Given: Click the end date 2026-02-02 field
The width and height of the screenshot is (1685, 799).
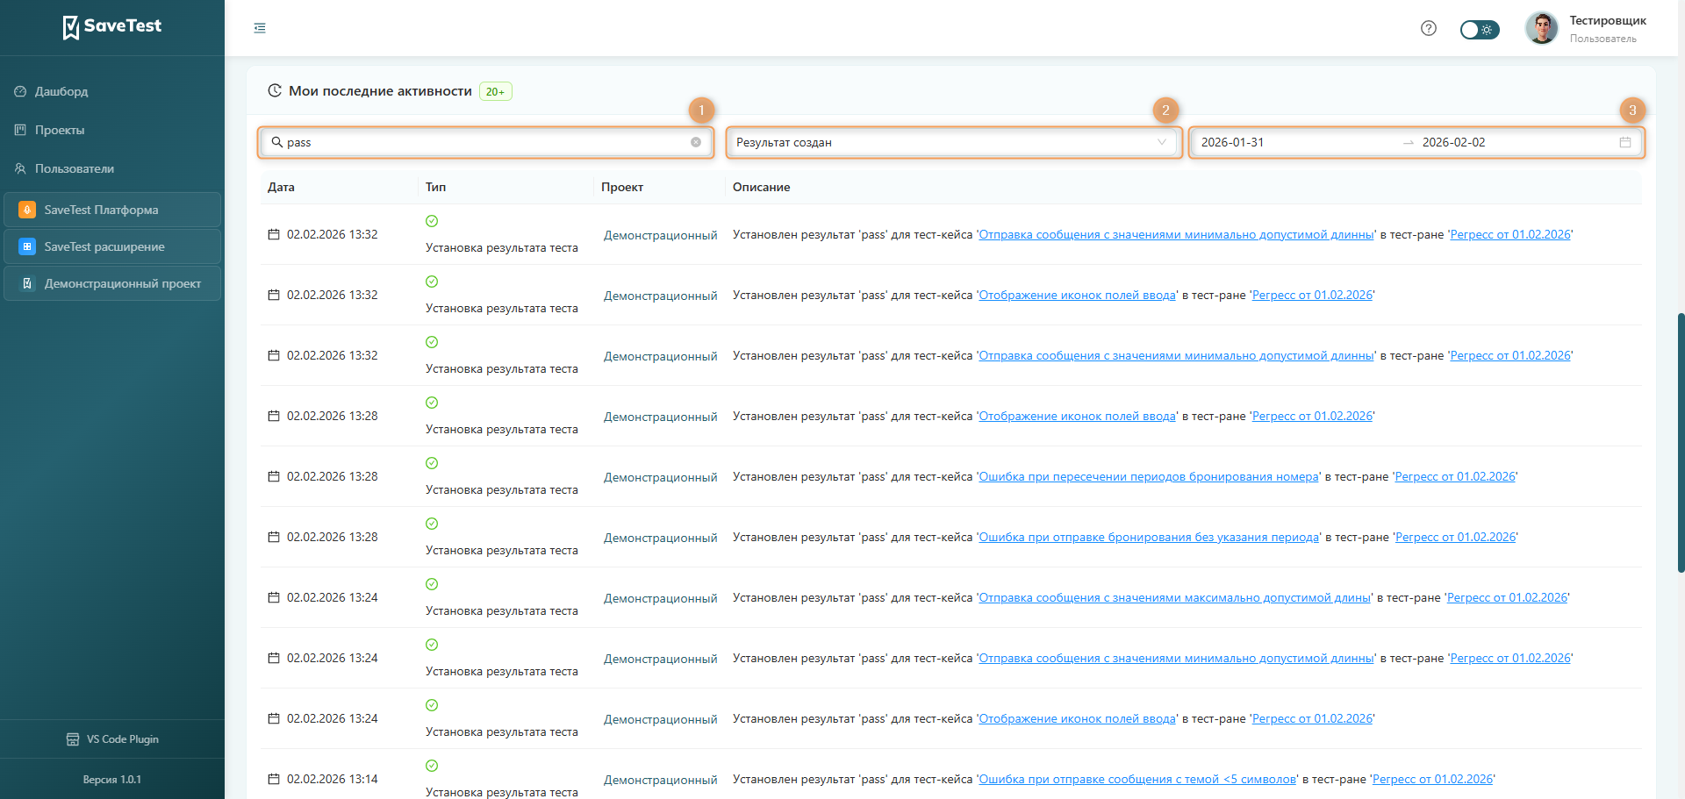Looking at the screenshot, I should [1453, 142].
